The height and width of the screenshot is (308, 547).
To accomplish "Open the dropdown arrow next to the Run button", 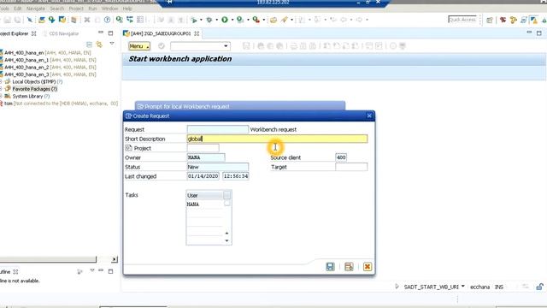I will [232, 20].
